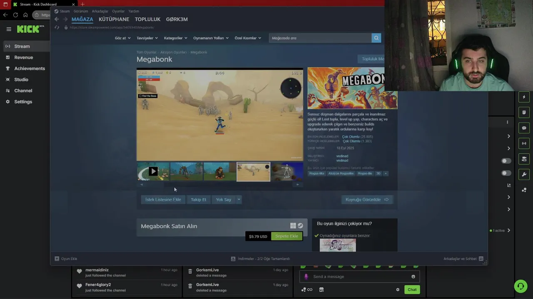
Task: Open the Tüm Oyunlar breadcrumb link
Action: click(x=146, y=52)
